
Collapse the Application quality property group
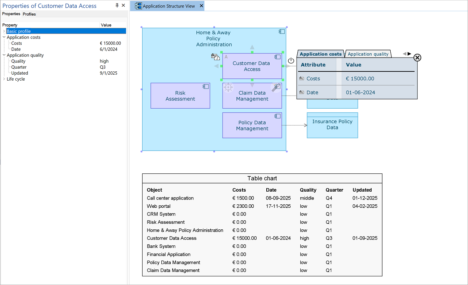(4, 55)
